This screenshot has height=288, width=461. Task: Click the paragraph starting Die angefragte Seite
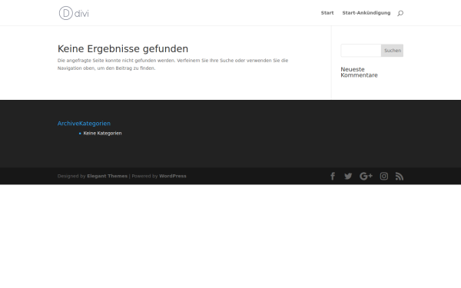[x=173, y=65]
